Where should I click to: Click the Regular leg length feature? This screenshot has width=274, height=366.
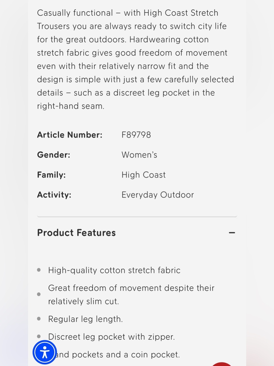pos(85,319)
